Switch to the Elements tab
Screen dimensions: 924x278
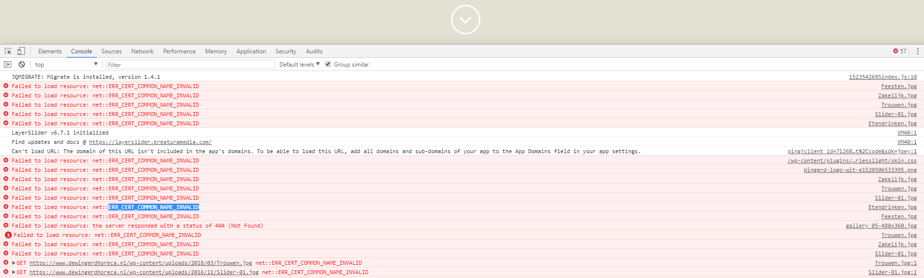point(50,51)
